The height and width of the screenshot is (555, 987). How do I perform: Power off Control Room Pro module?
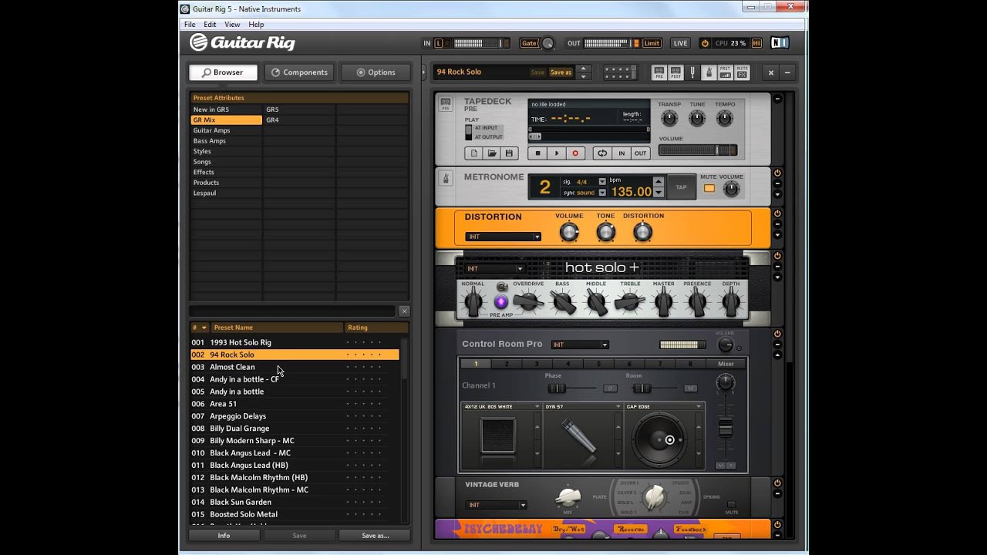click(777, 334)
